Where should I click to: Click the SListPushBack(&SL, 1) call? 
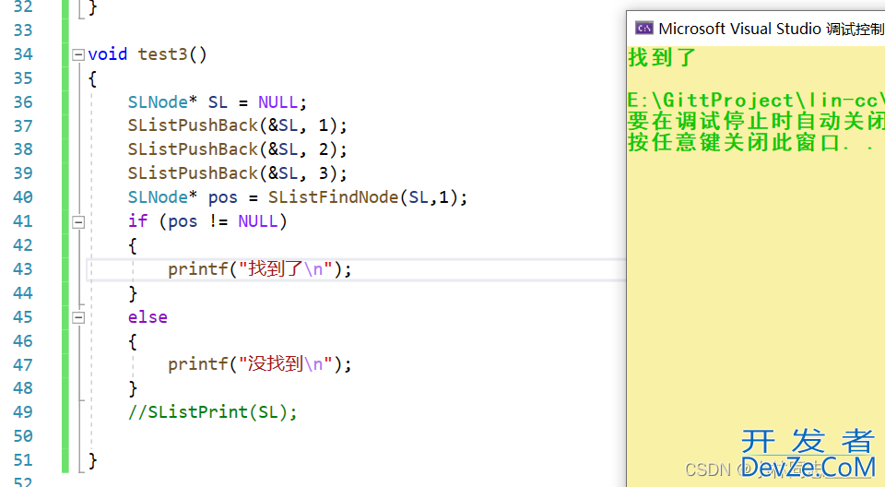pos(237,125)
